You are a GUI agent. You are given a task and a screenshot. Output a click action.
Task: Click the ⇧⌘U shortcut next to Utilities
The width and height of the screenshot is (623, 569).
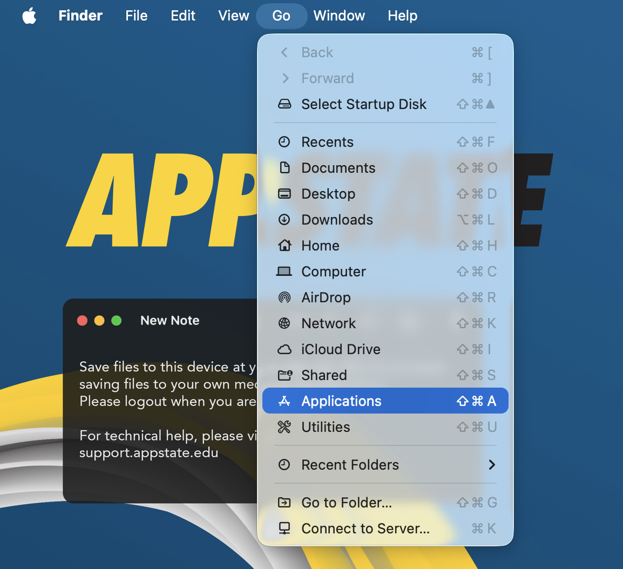(x=476, y=426)
